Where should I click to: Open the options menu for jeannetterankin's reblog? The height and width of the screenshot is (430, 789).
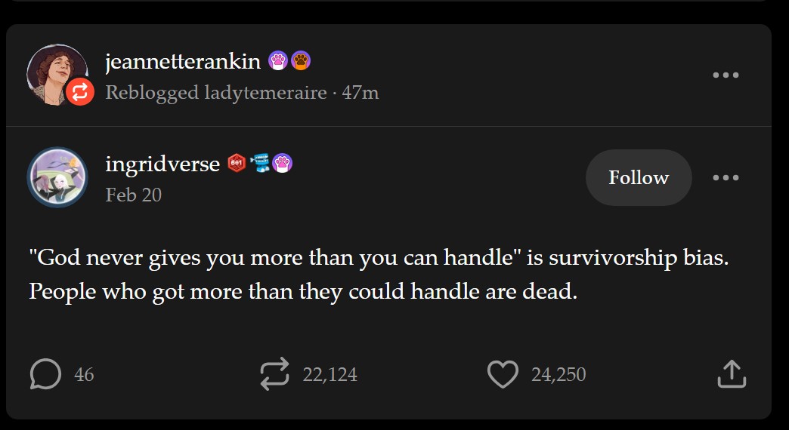(726, 75)
